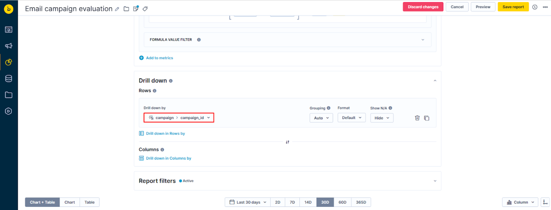
Task: Click the tag icon beside report title
Action: pos(145,9)
